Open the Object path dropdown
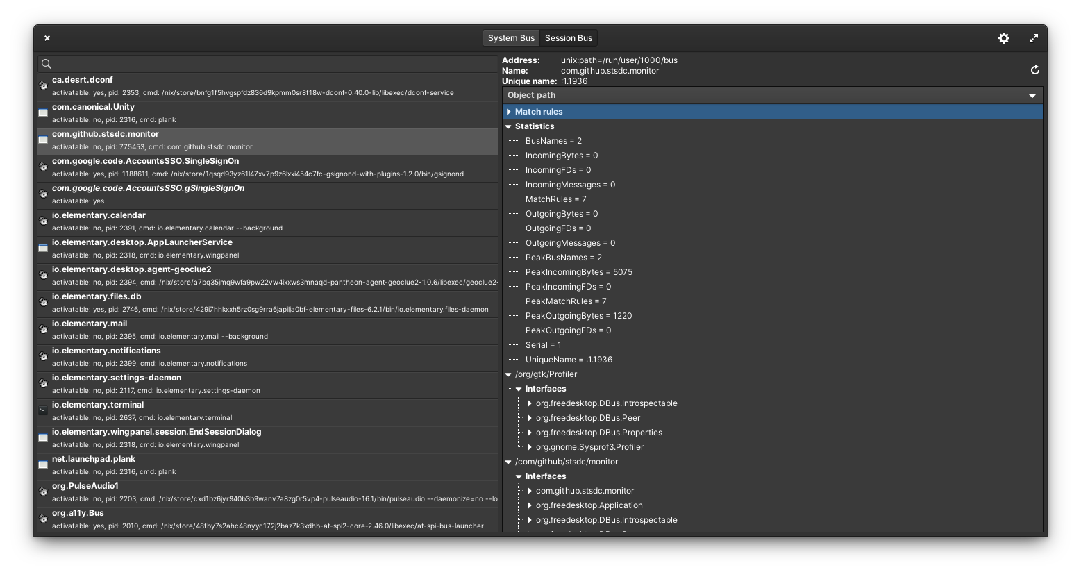The height and width of the screenshot is (579, 1081). coord(1032,95)
